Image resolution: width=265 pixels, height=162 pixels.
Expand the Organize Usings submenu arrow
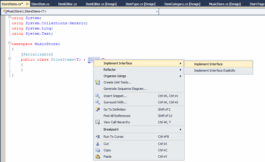pyautogui.click(x=181, y=76)
